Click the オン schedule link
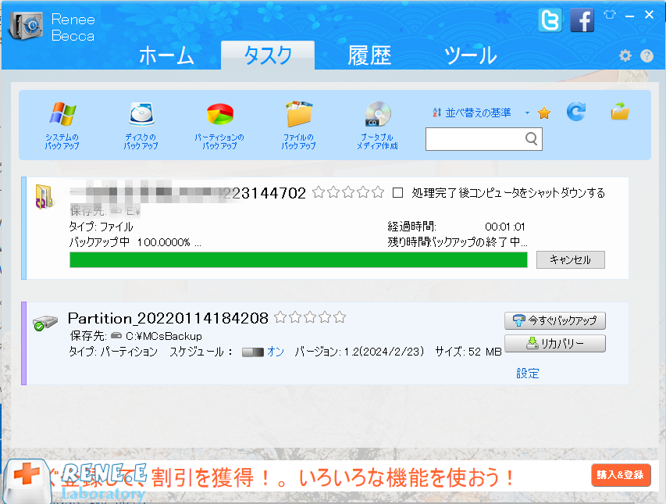 pos(276,352)
